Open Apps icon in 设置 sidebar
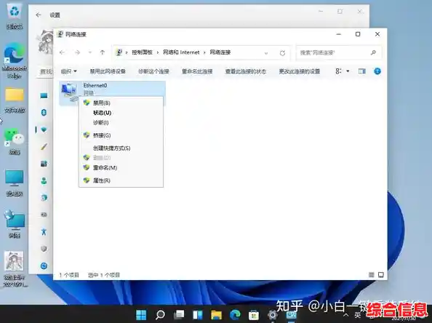The width and height of the screenshot is (432, 323). 44,164
